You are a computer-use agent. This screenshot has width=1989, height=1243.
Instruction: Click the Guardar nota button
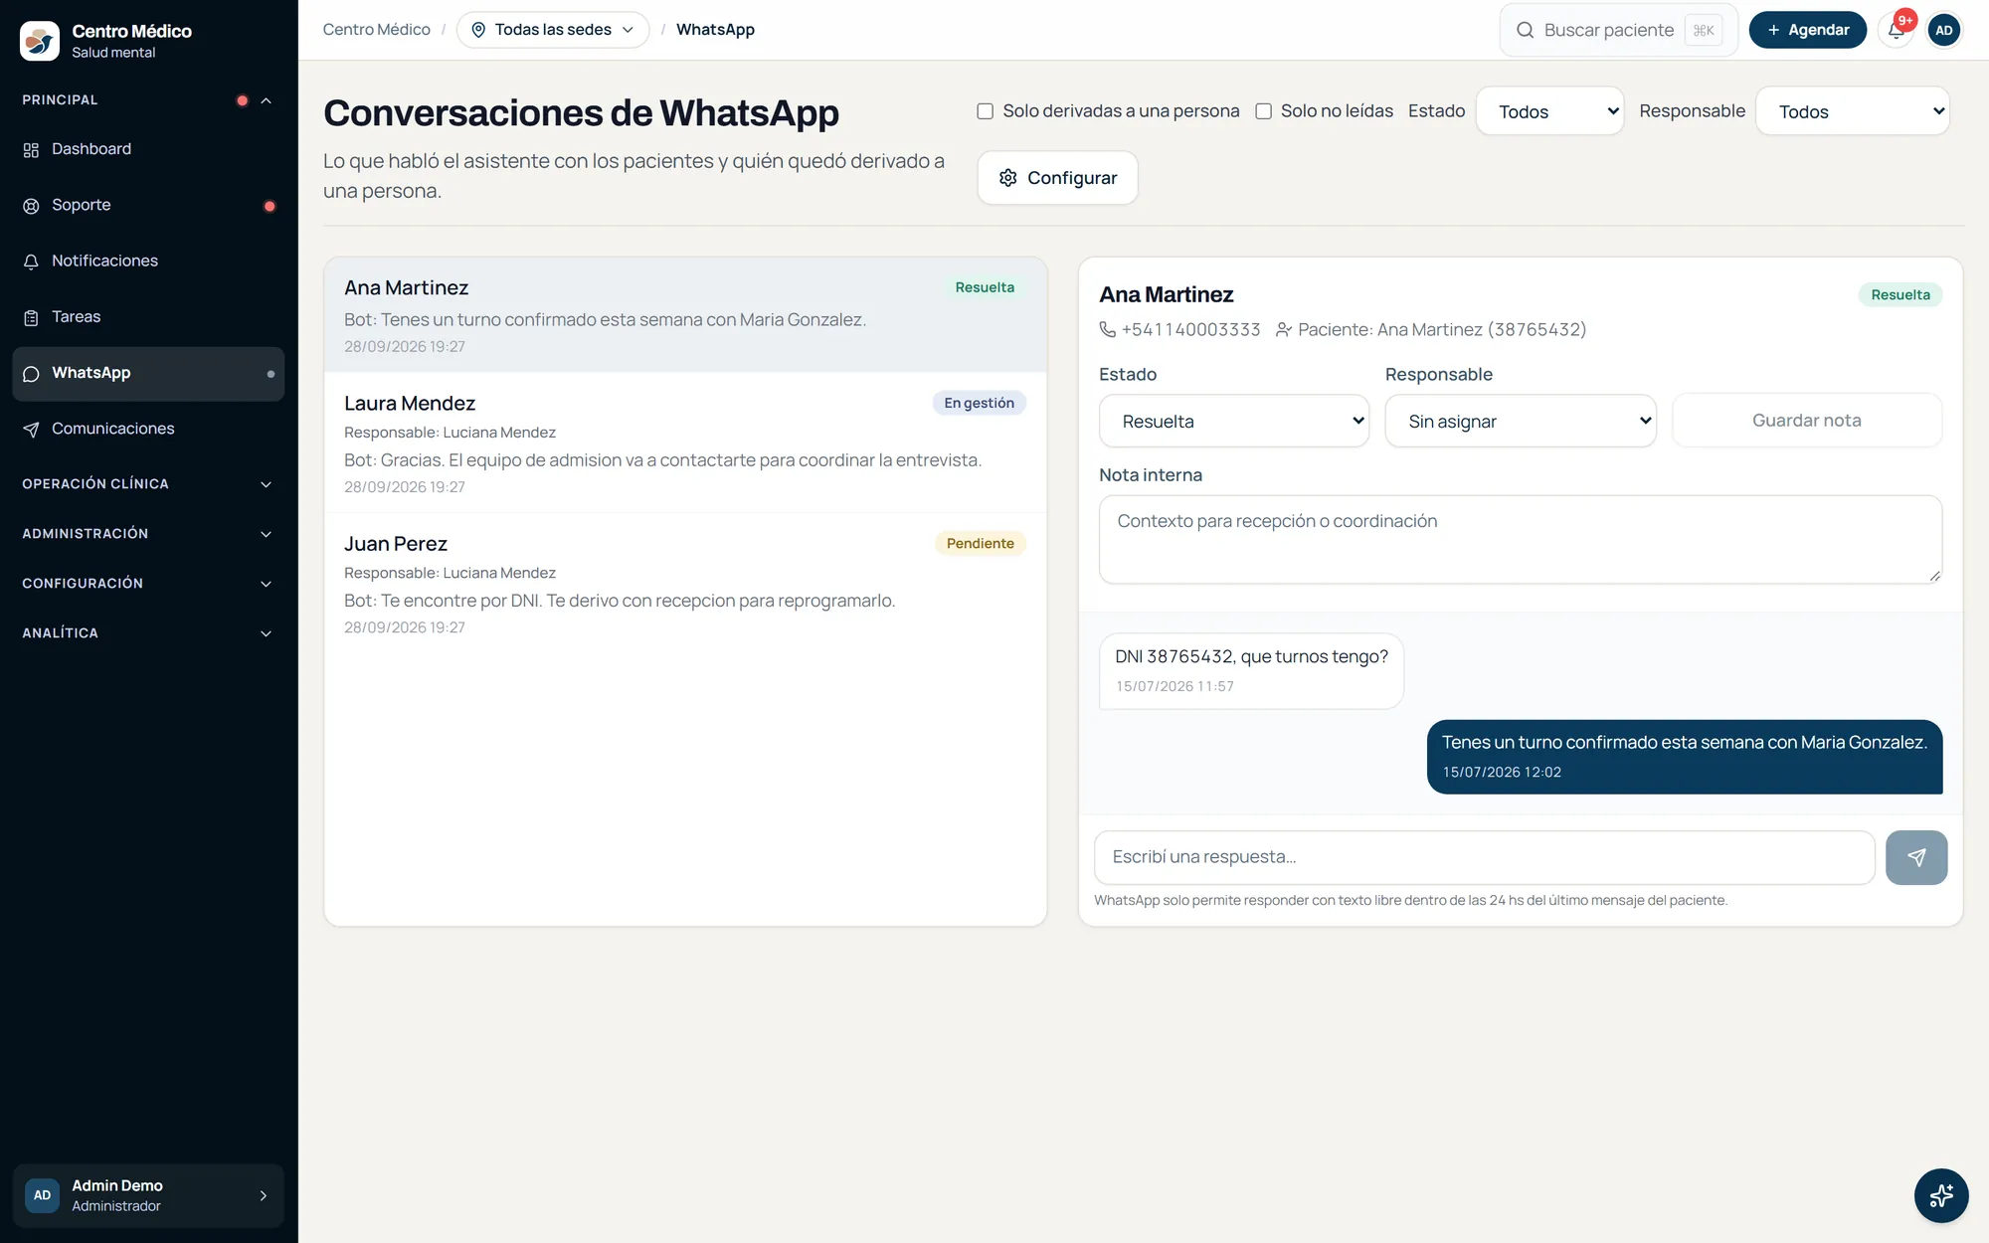click(1807, 421)
